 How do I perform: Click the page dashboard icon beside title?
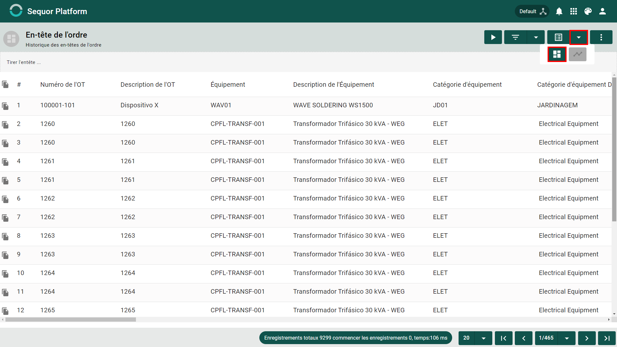coord(11,39)
